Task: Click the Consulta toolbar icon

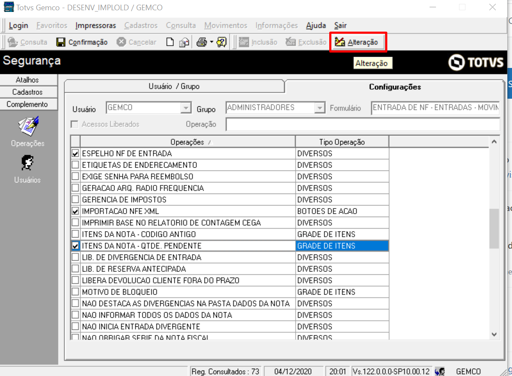Action: click(13, 42)
